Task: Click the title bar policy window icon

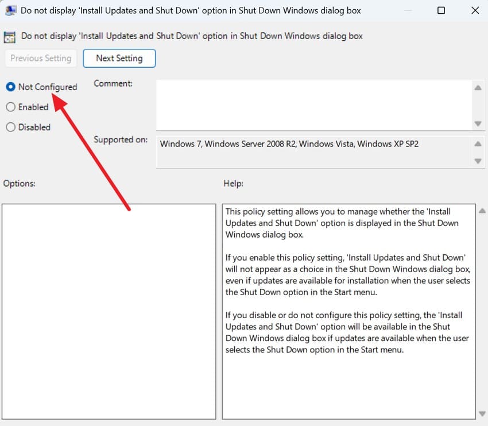Action: point(11,10)
